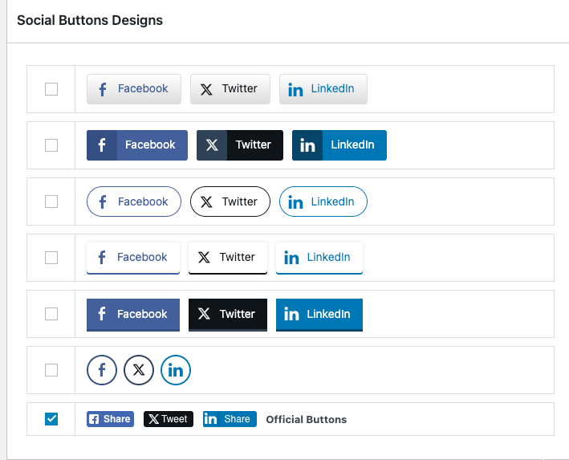Click the Official Buttons label text

(307, 419)
